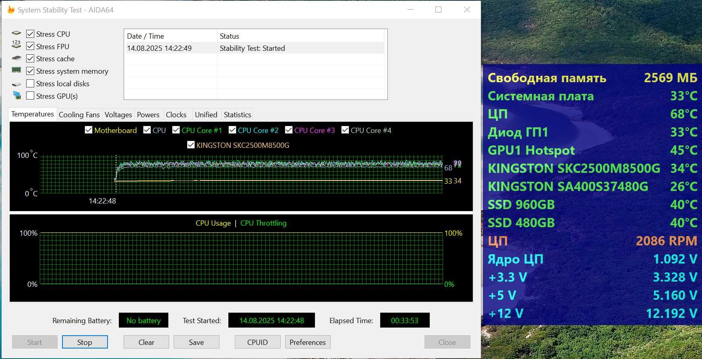Click the monitor icon beside Stress GPU(s)

[x=17, y=95]
